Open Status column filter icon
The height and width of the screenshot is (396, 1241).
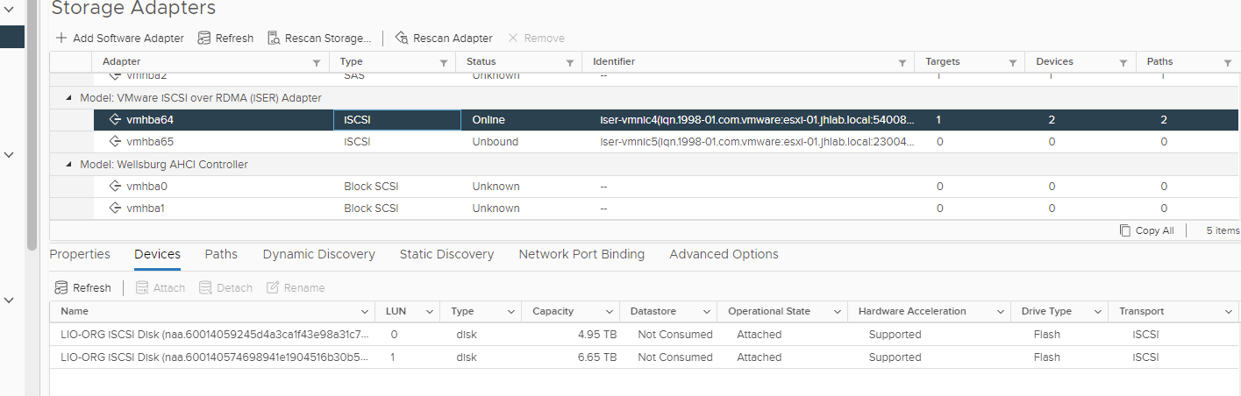pos(570,62)
